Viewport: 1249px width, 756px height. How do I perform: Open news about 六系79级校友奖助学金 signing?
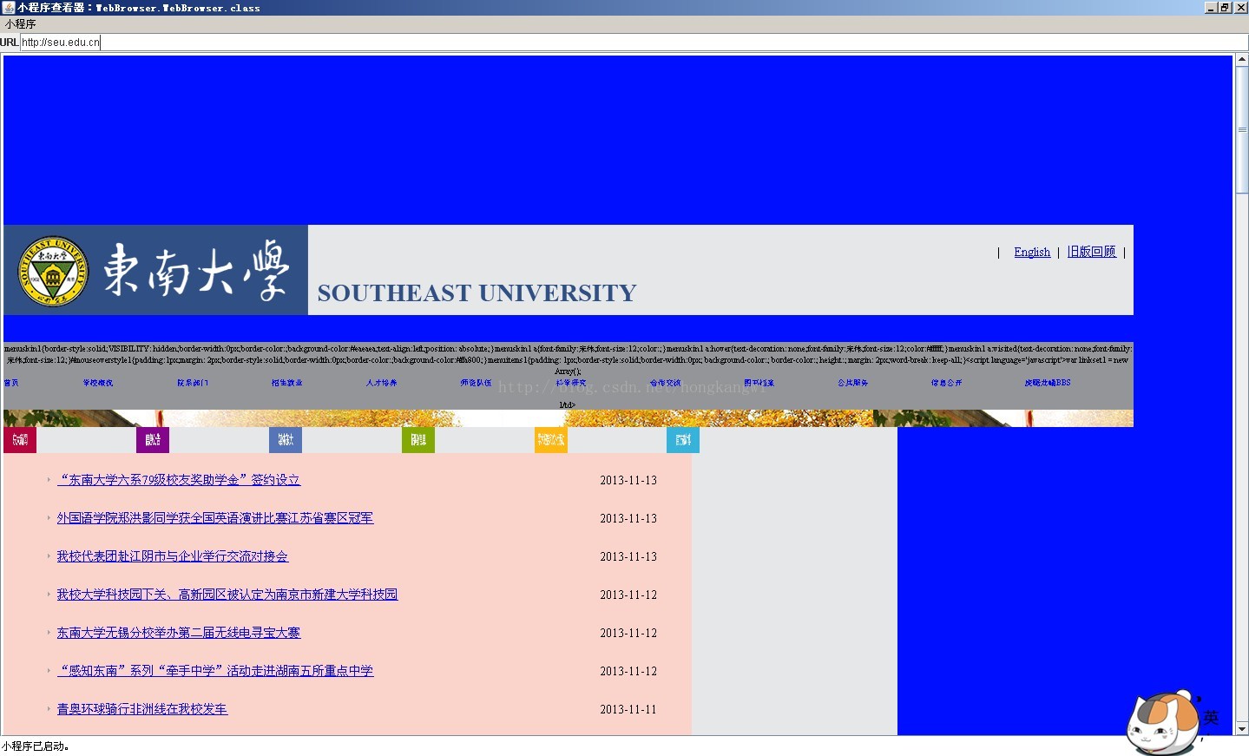click(x=179, y=480)
